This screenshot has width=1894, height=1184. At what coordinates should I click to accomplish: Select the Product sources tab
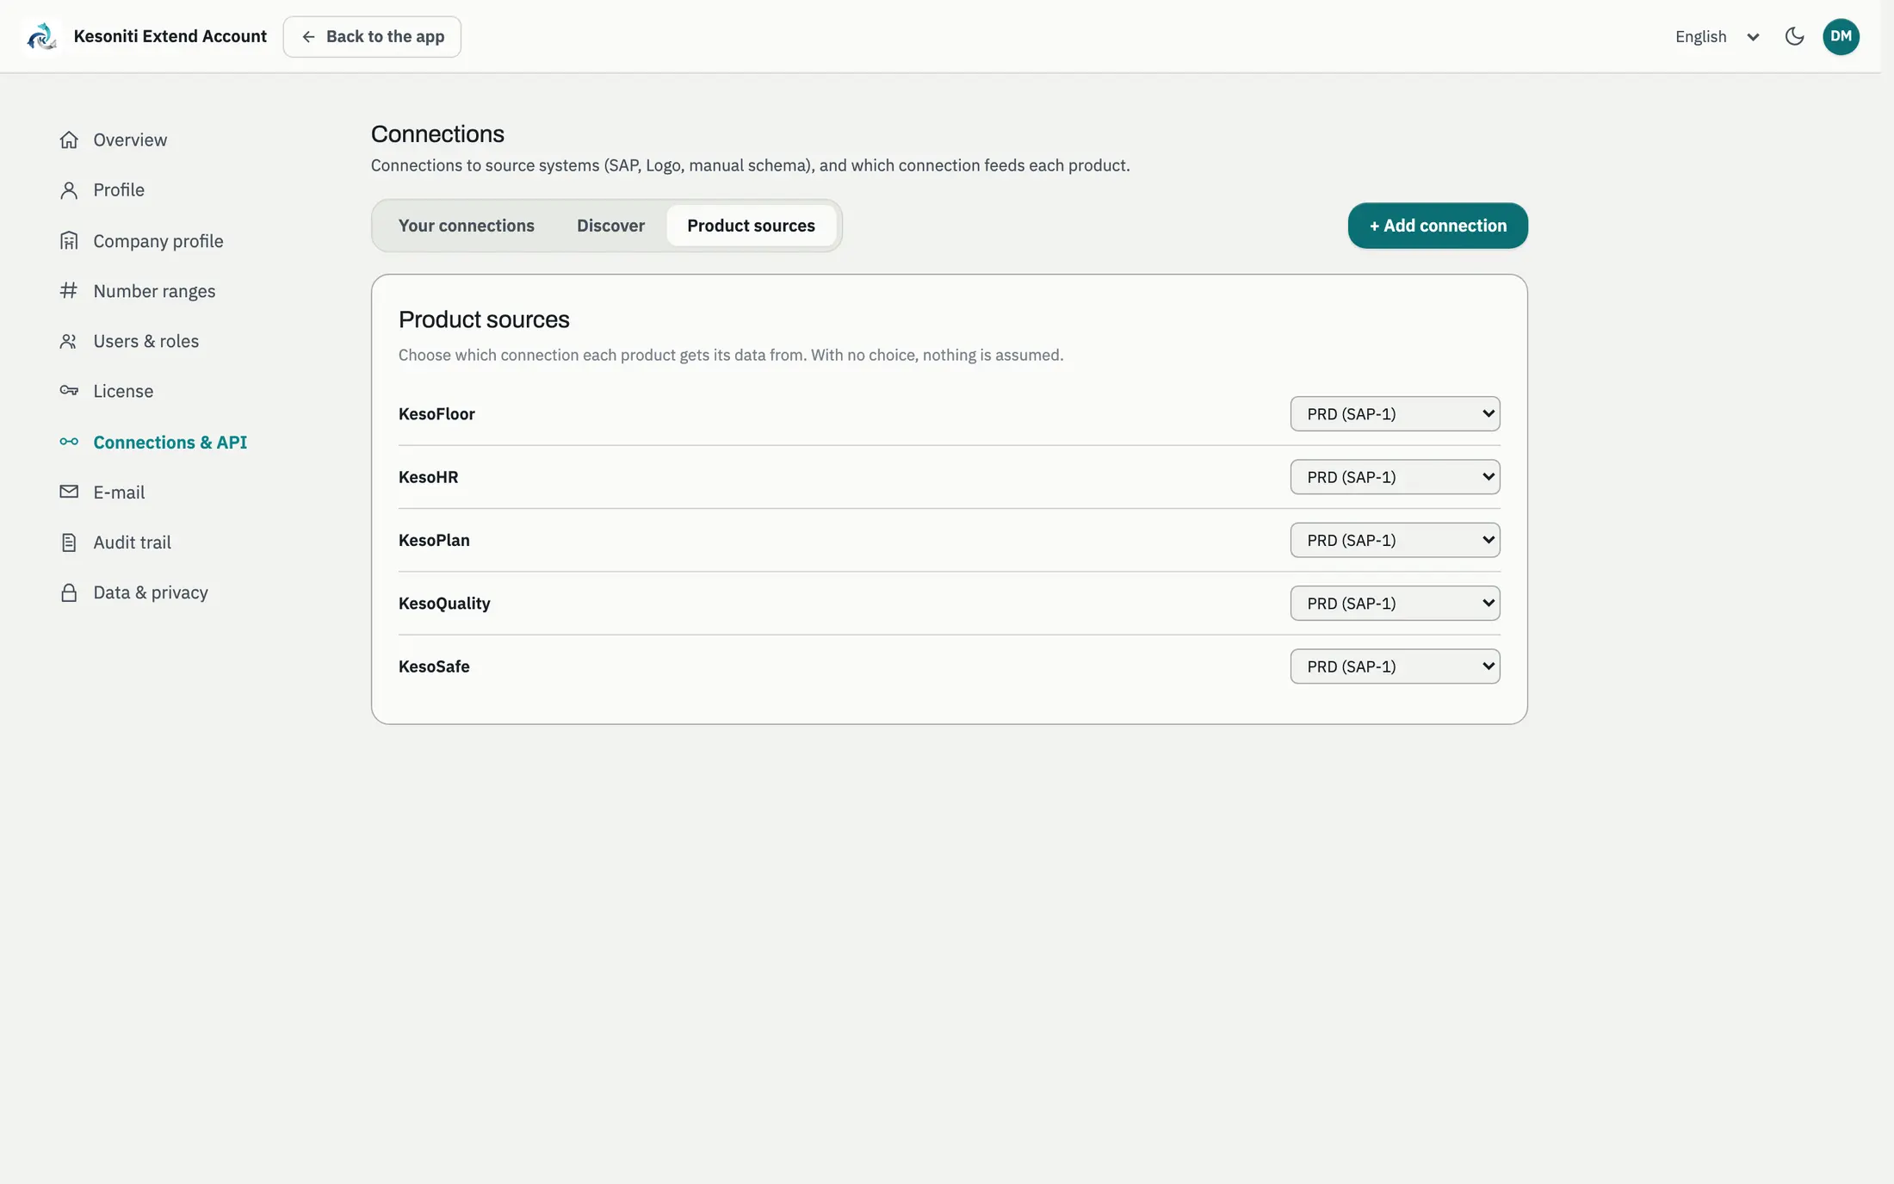pyautogui.click(x=751, y=226)
